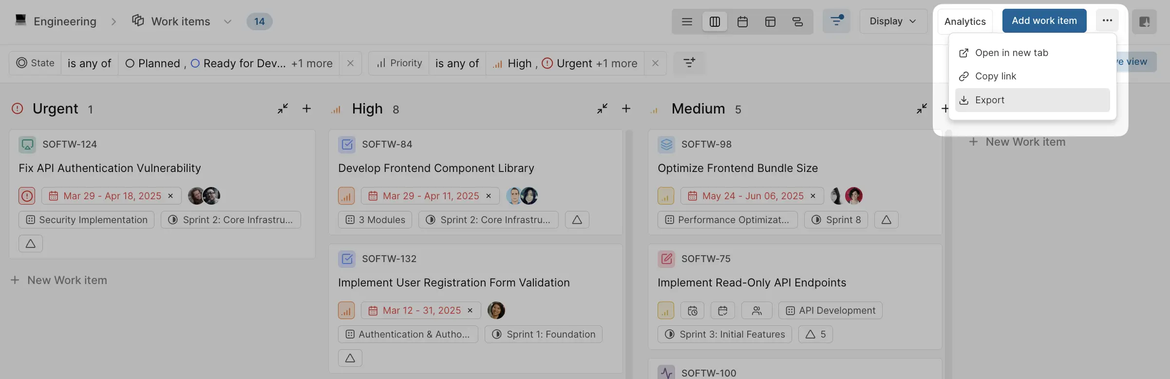Open the Analytics button
The width and height of the screenshot is (1170, 379).
tap(964, 21)
